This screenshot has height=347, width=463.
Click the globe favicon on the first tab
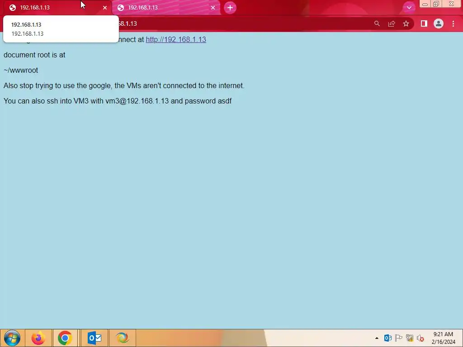(x=12, y=8)
